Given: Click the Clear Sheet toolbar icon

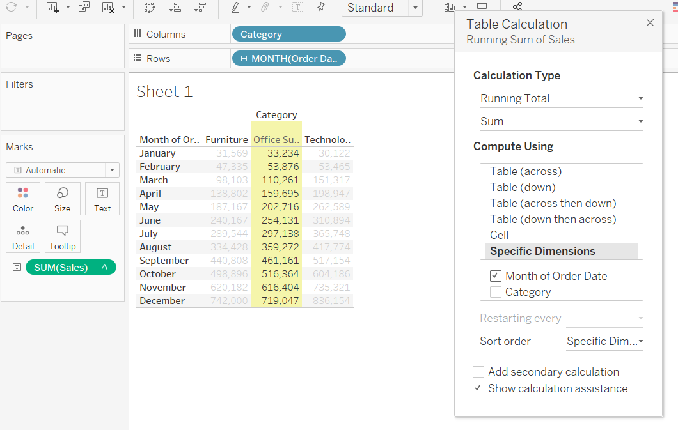Looking at the screenshot, I should pyautogui.click(x=108, y=8).
